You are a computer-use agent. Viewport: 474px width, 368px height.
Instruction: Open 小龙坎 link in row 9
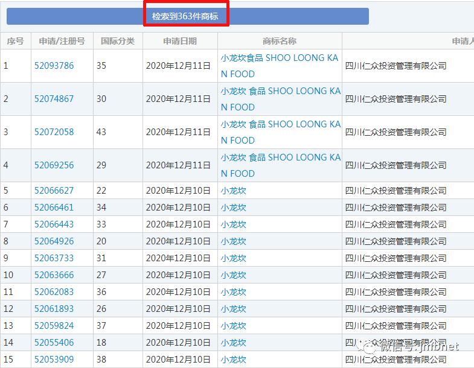click(x=233, y=259)
